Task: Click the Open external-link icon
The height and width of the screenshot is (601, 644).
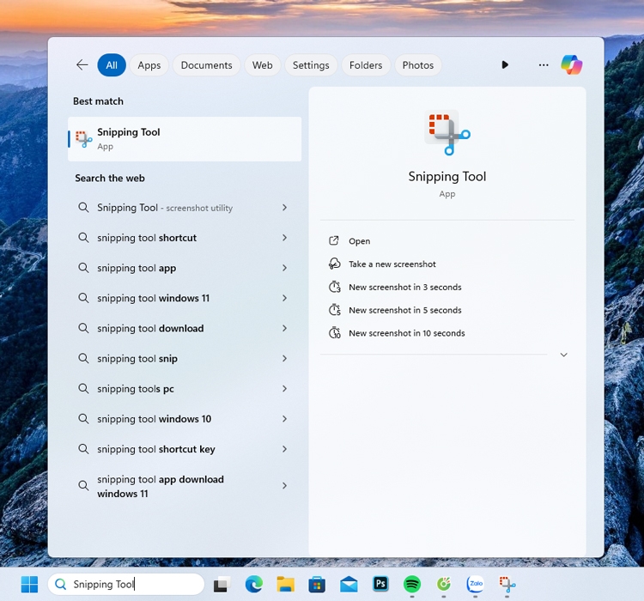Action: pos(334,240)
